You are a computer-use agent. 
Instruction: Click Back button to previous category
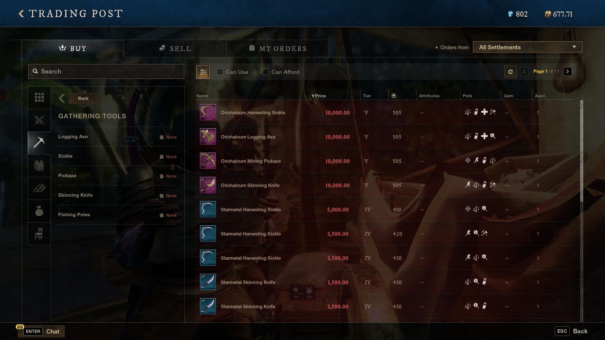(x=84, y=98)
